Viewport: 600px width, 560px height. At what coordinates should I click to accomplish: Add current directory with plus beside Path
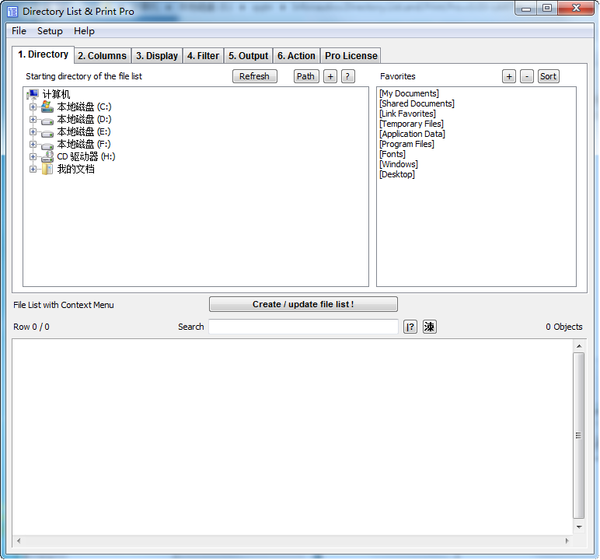[x=330, y=76]
